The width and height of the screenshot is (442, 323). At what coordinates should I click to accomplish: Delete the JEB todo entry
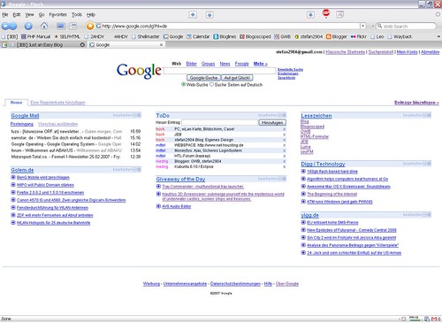pyautogui.click(x=285, y=135)
